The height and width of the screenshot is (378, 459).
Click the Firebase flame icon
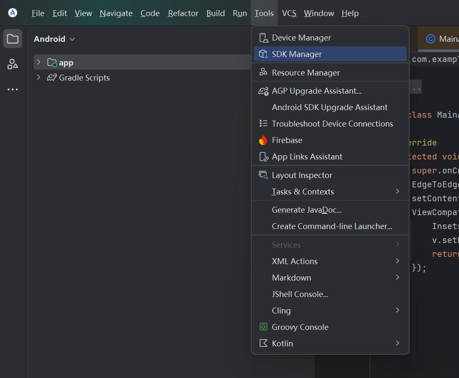[x=263, y=140]
